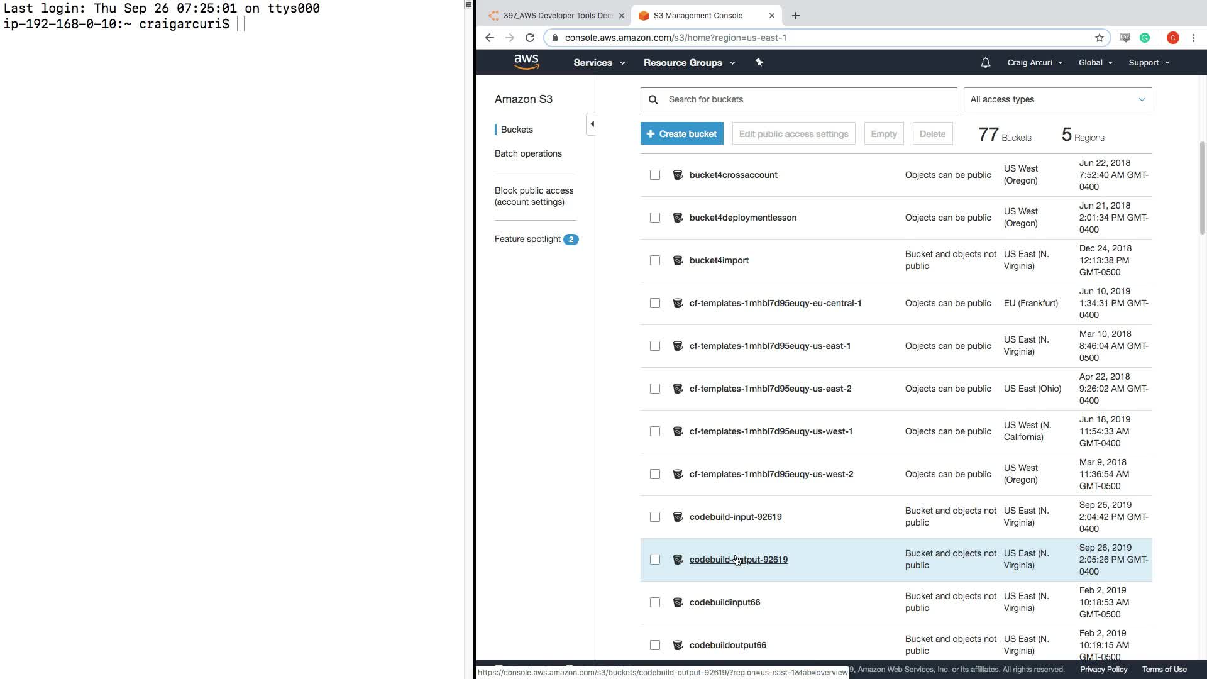Click the pin shortcuts icon in navbar
1207x679 pixels.
click(759, 62)
